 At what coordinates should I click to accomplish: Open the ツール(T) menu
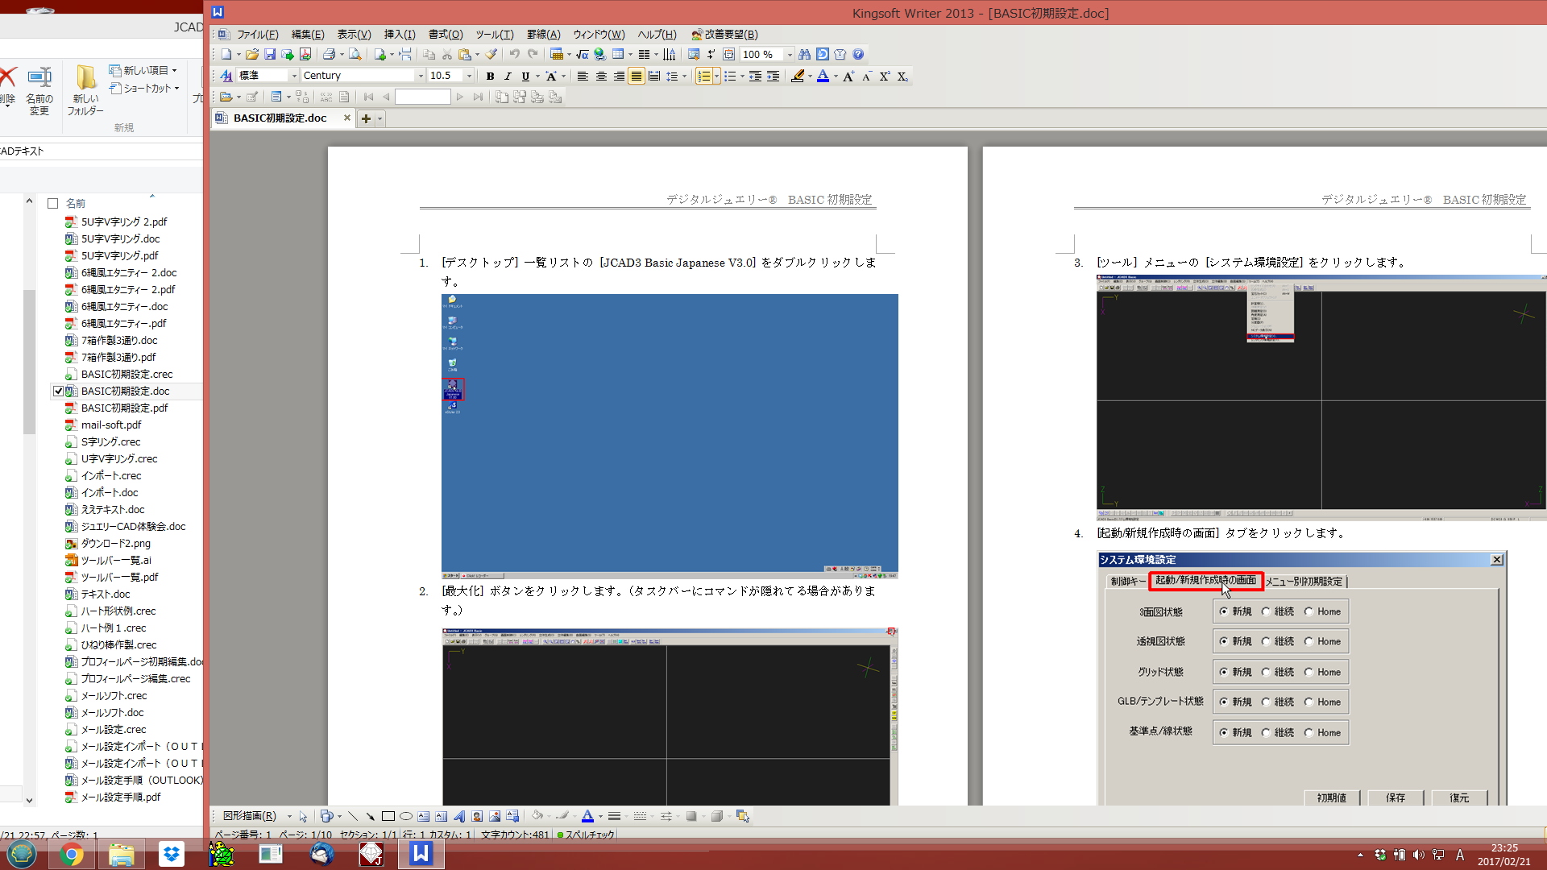[x=494, y=34]
